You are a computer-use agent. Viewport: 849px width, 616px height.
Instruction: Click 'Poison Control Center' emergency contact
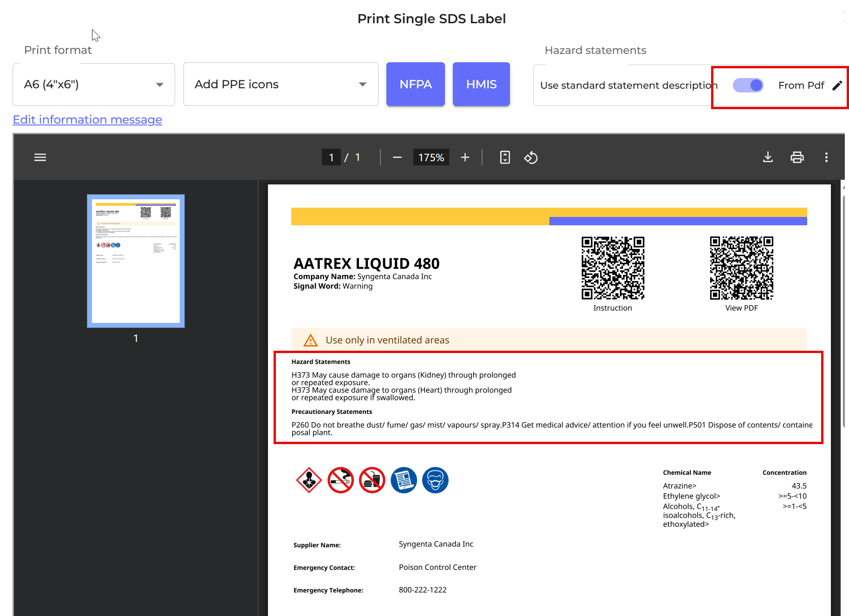click(x=438, y=567)
